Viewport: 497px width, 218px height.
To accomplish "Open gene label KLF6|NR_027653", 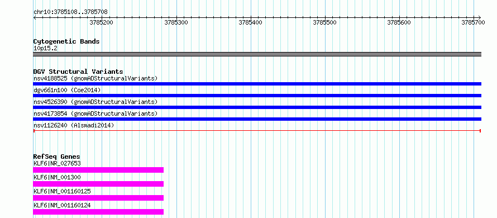I will click(x=57, y=163).
